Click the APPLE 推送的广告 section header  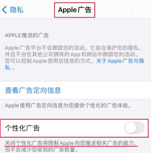click(27, 35)
